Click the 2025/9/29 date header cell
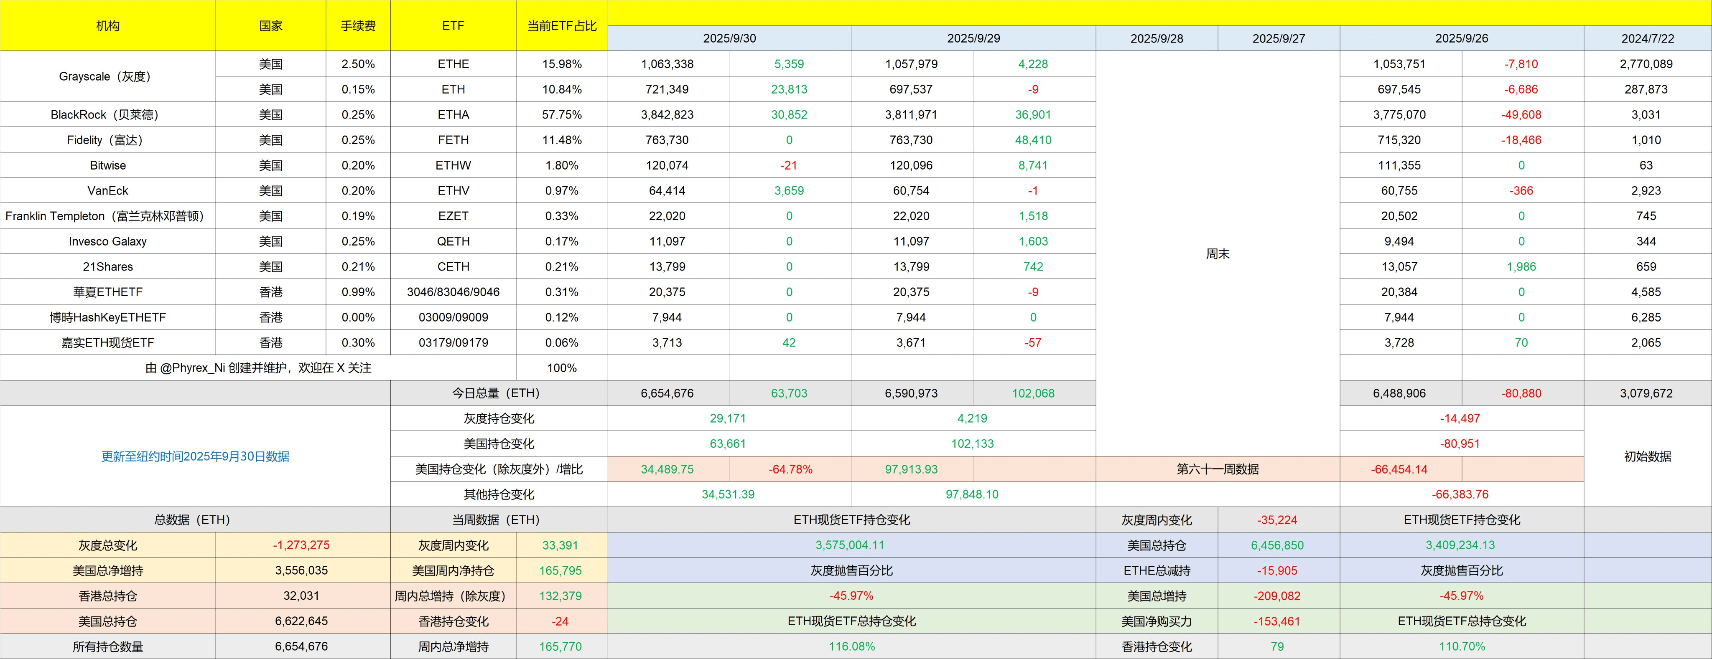1712x659 pixels. coord(973,38)
